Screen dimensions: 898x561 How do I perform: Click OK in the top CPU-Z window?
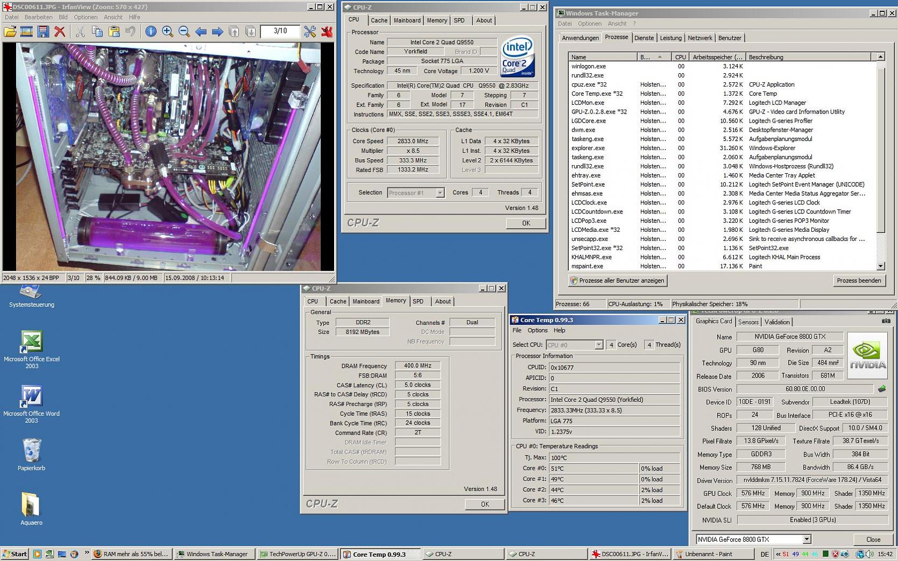coord(526,223)
